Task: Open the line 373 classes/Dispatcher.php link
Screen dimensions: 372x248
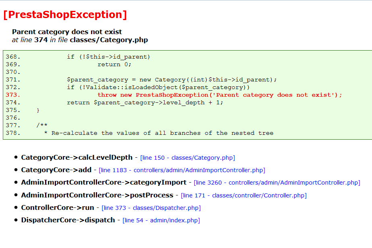Action: (151, 208)
